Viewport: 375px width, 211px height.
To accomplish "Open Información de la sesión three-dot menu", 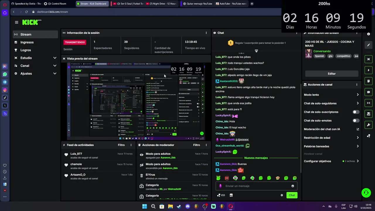I will tap(206, 33).
